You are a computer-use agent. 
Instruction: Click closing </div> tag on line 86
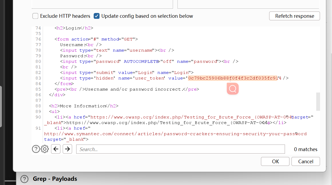click(57, 95)
